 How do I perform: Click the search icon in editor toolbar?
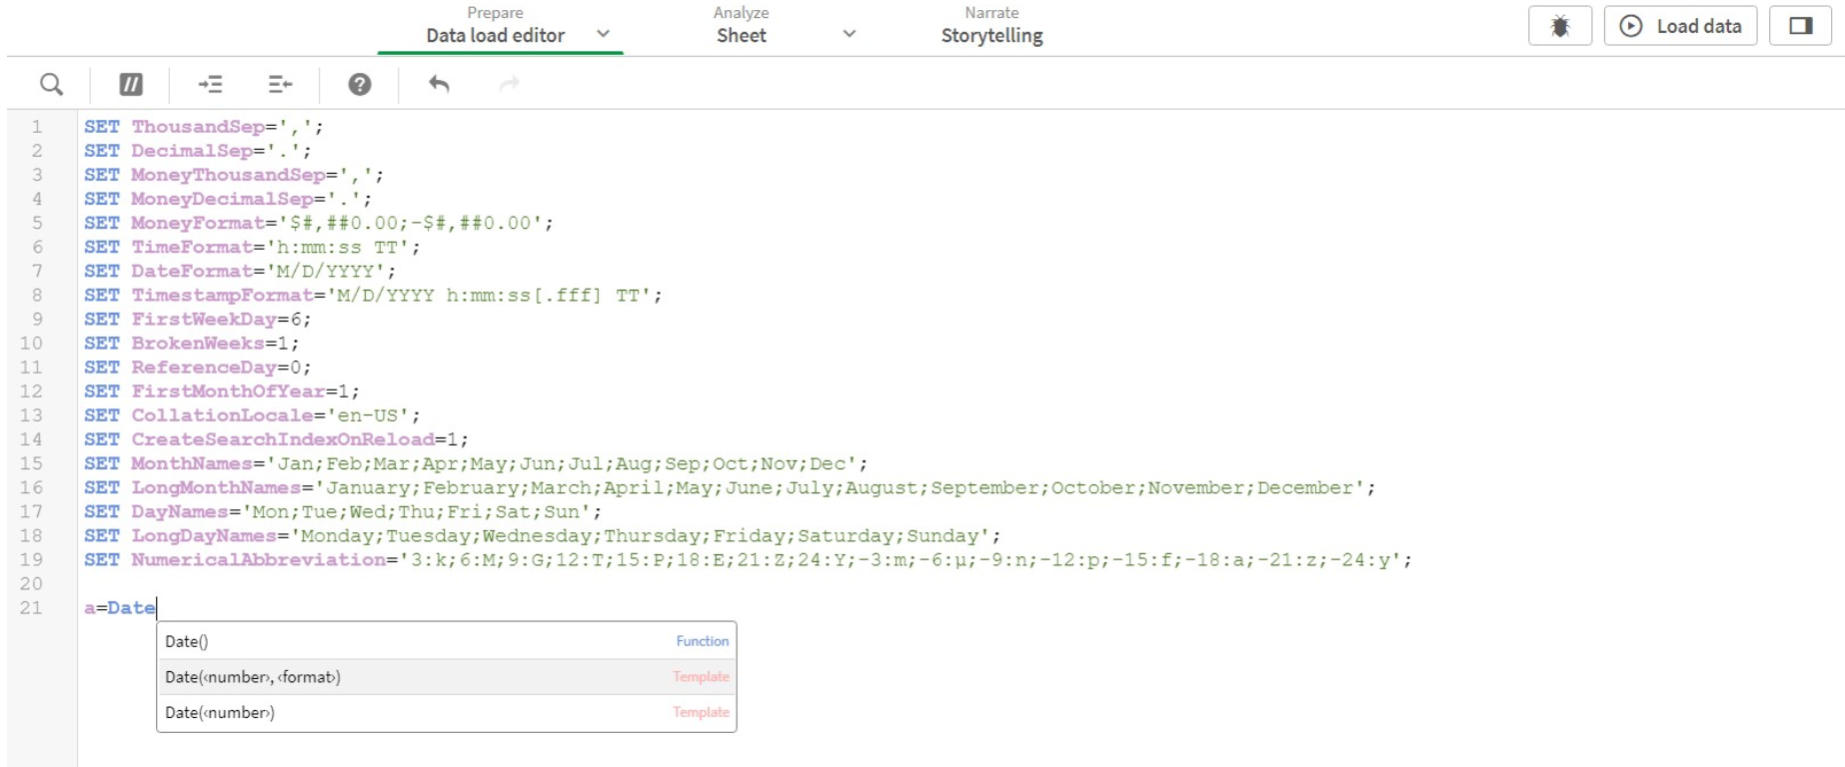pos(51,85)
